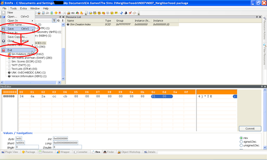
Task: Click the yellow shield toolbar icon
Action: (56, 13)
